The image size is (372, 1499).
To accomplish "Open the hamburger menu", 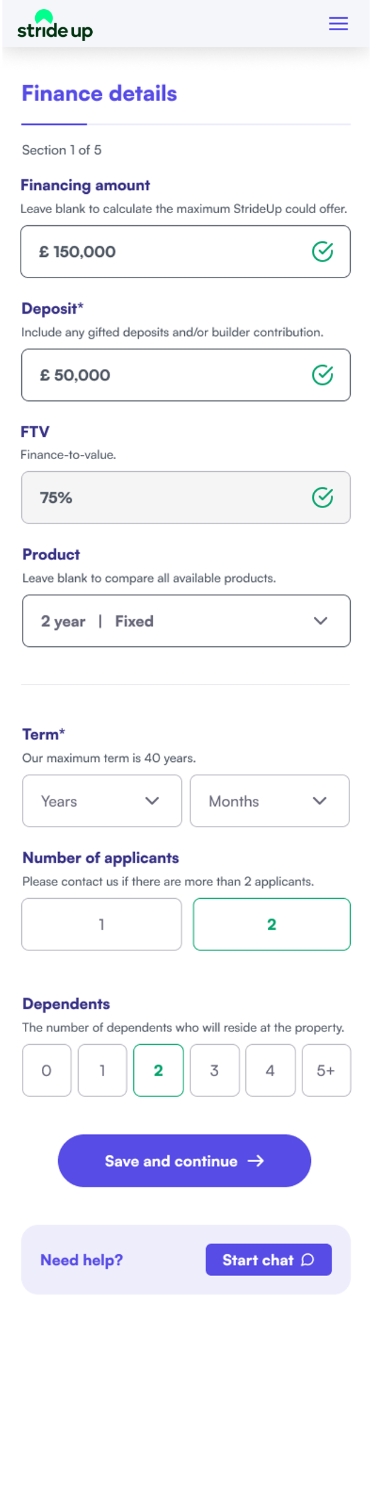I will point(338,24).
